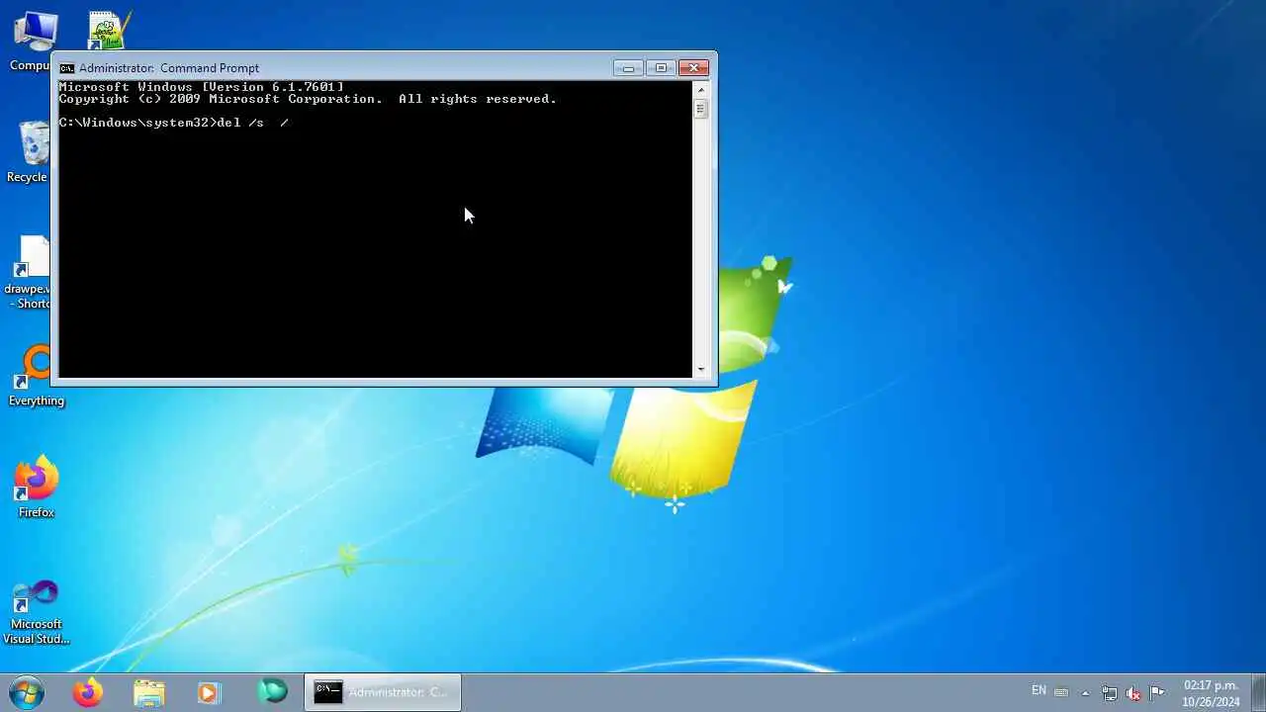This screenshot has height=712, width=1266.
Task: Open the Action Center flag icon
Action: pos(1157,692)
